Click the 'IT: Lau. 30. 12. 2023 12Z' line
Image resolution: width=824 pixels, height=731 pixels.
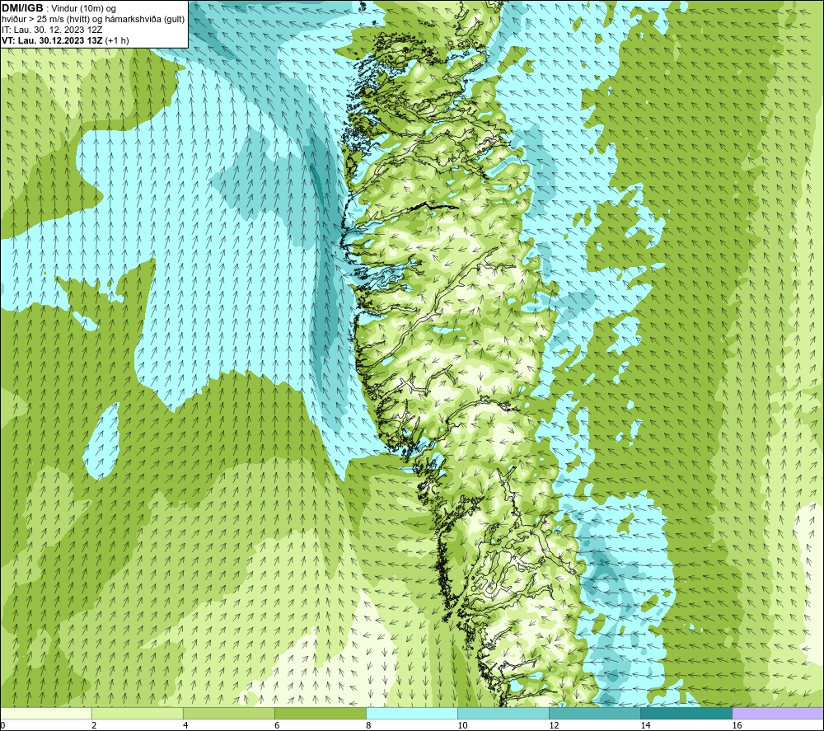click(x=52, y=30)
